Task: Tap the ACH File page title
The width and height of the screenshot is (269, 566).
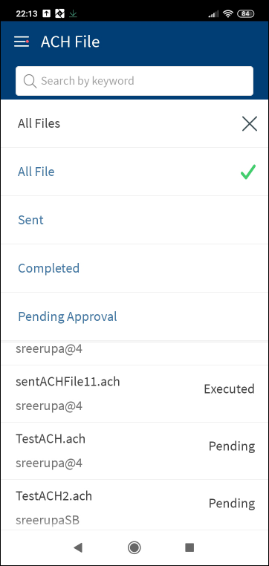Action: (x=70, y=42)
